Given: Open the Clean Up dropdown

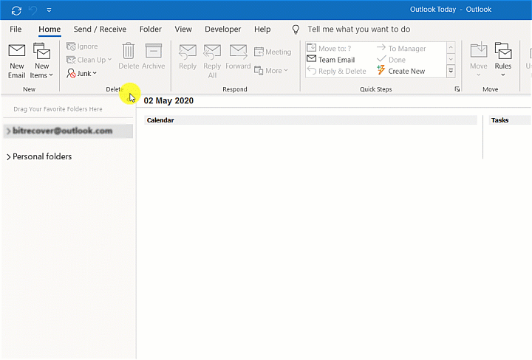Looking at the screenshot, I should coord(89,60).
